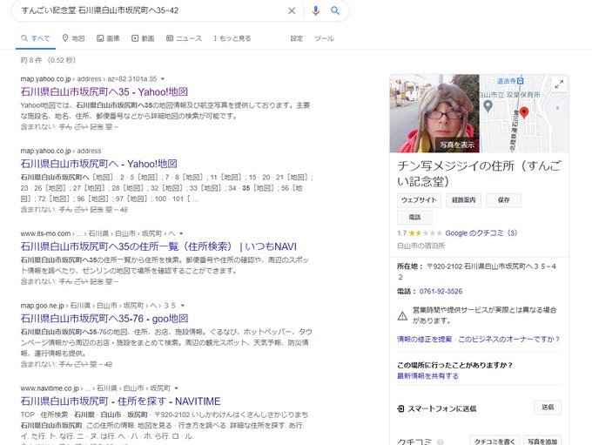Open 設定 search settings
Screen dimensions: 592x445
(x=296, y=38)
